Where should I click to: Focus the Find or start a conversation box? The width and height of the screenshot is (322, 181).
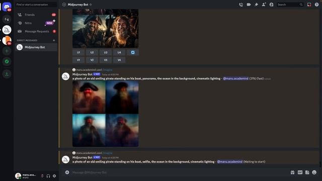[36, 5]
